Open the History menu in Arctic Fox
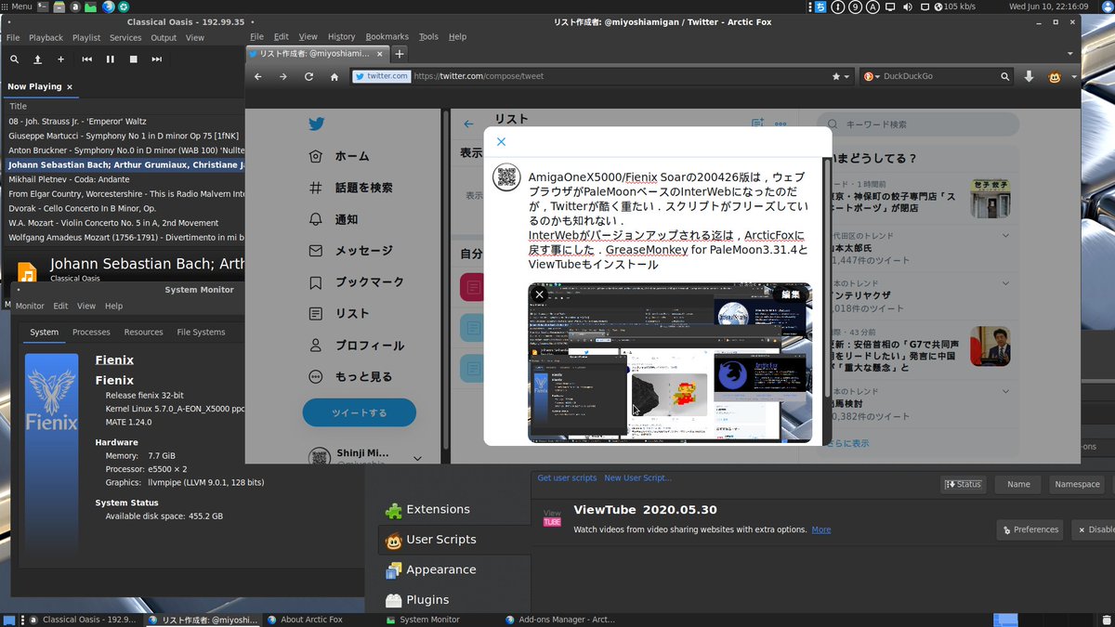The image size is (1115, 627). pyautogui.click(x=341, y=37)
